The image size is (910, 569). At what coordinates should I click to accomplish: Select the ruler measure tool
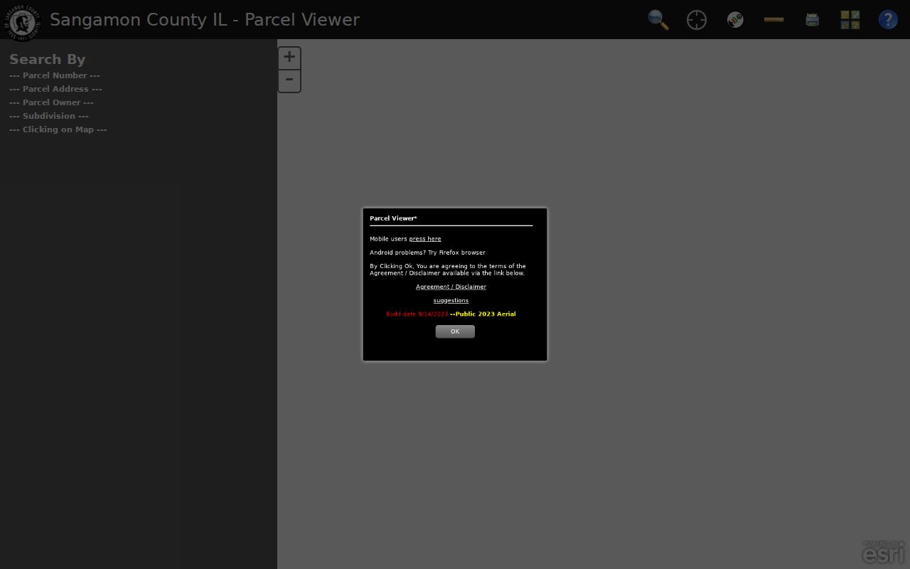pyautogui.click(x=773, y=20)
